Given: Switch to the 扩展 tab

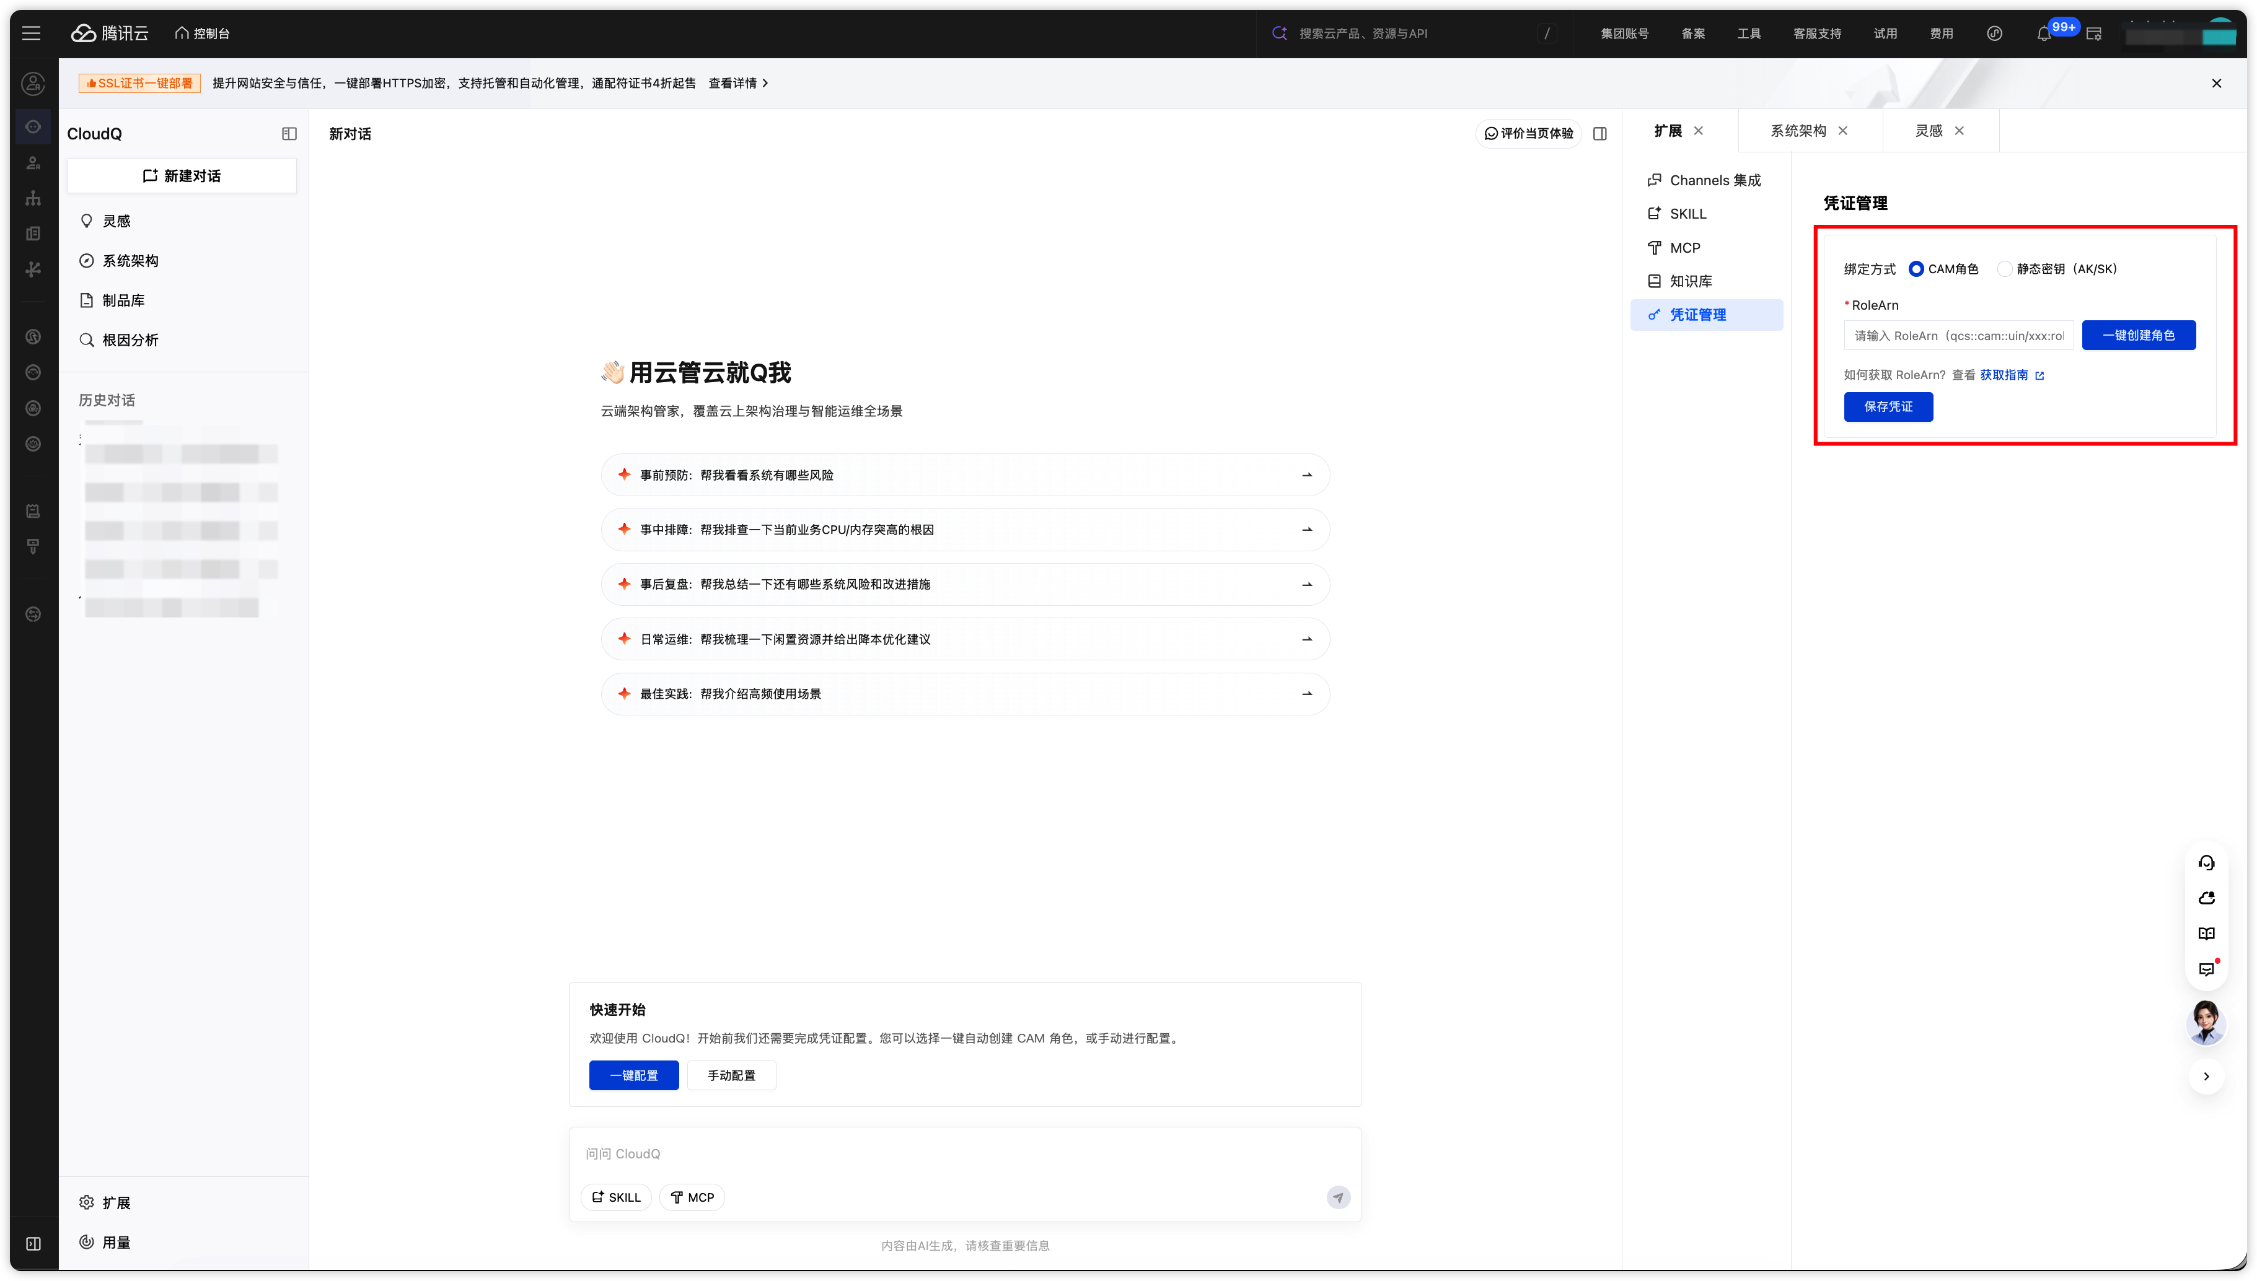Looking at the screenshot, I should tap(1668, 130).
